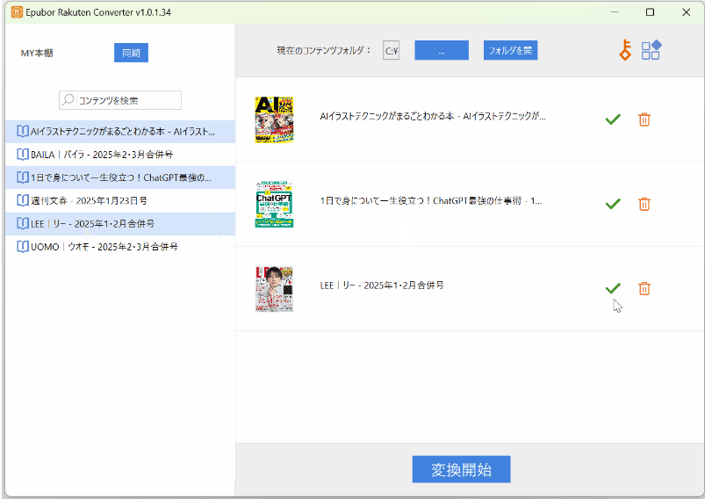Viewport: 705px width, 499px height.
Task: Click the ChatGPT book cover thumbnail
Action: [274, 205]
